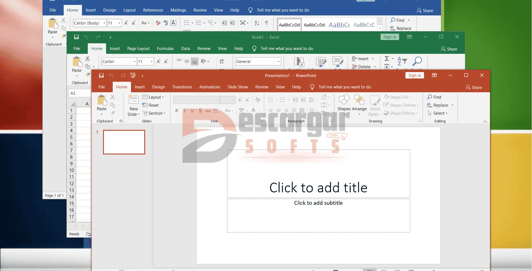Viewport: 532px width, 271px height.
Task: Toggle Italic formatting in PowerPoint Font group
Action: (184, 111)
